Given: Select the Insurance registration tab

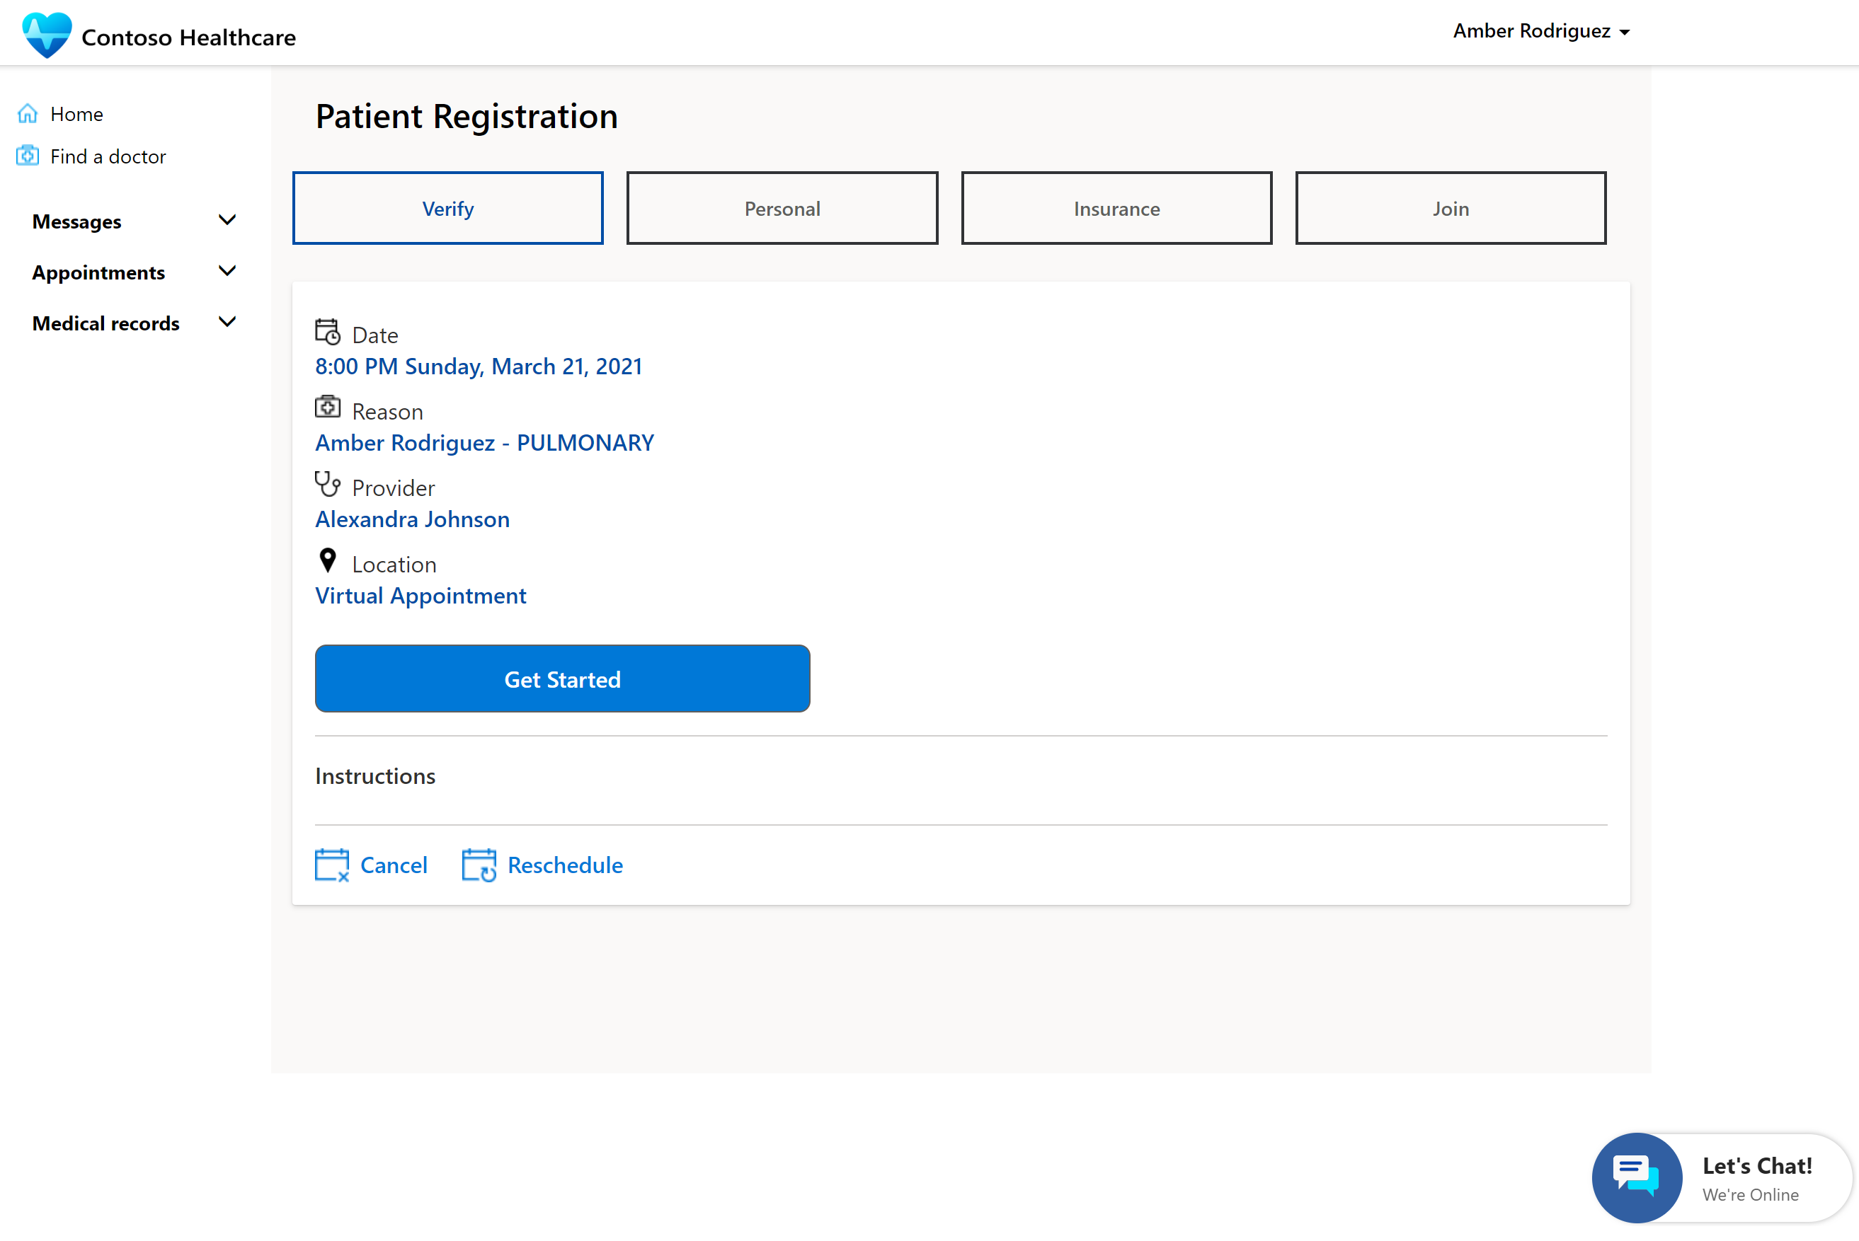Looking at the screenshot, I should coord(1115,208).
